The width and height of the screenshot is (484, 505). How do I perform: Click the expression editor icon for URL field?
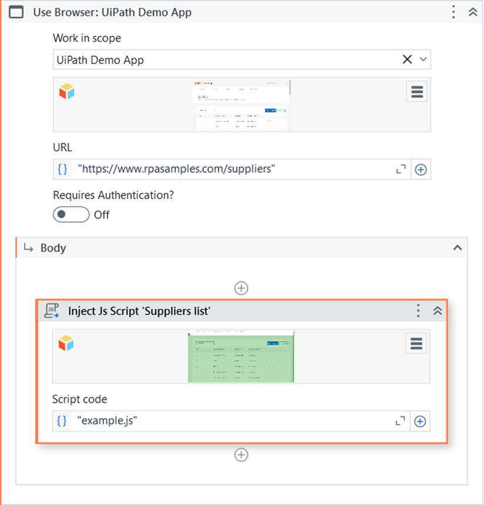pos(62,169)
